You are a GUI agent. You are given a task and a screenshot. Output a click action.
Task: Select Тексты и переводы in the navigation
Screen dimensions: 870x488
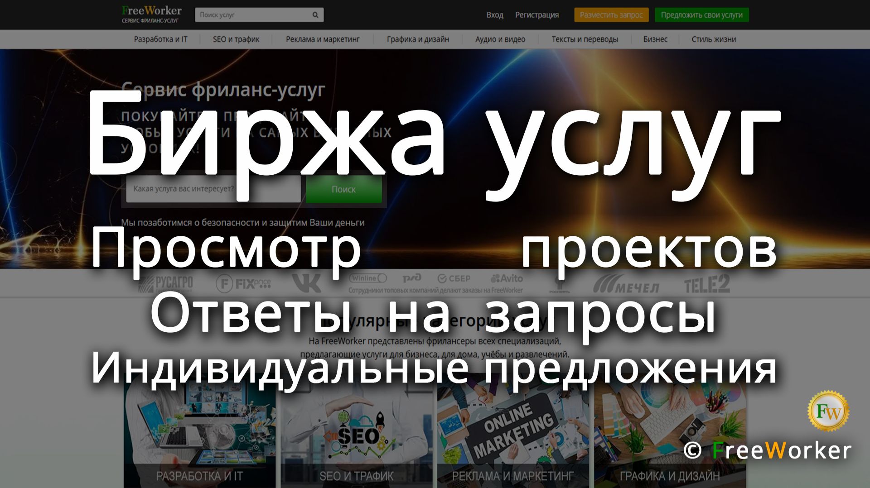click(x=585, y=39)
